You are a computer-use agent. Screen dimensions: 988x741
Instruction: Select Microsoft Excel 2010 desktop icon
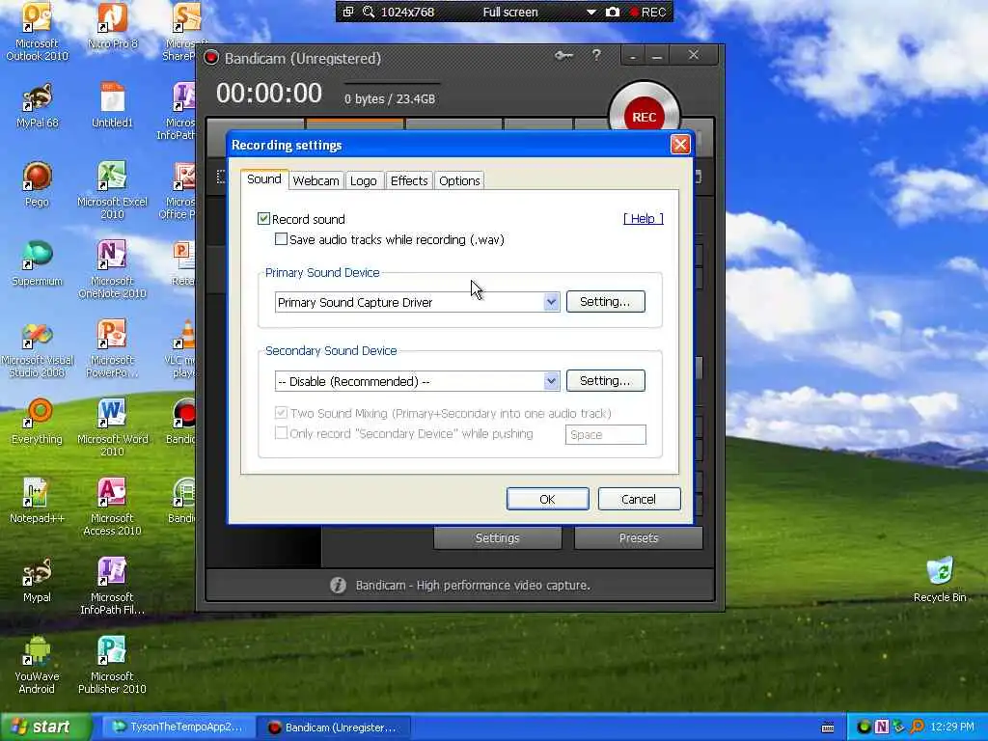click(112, 191)
